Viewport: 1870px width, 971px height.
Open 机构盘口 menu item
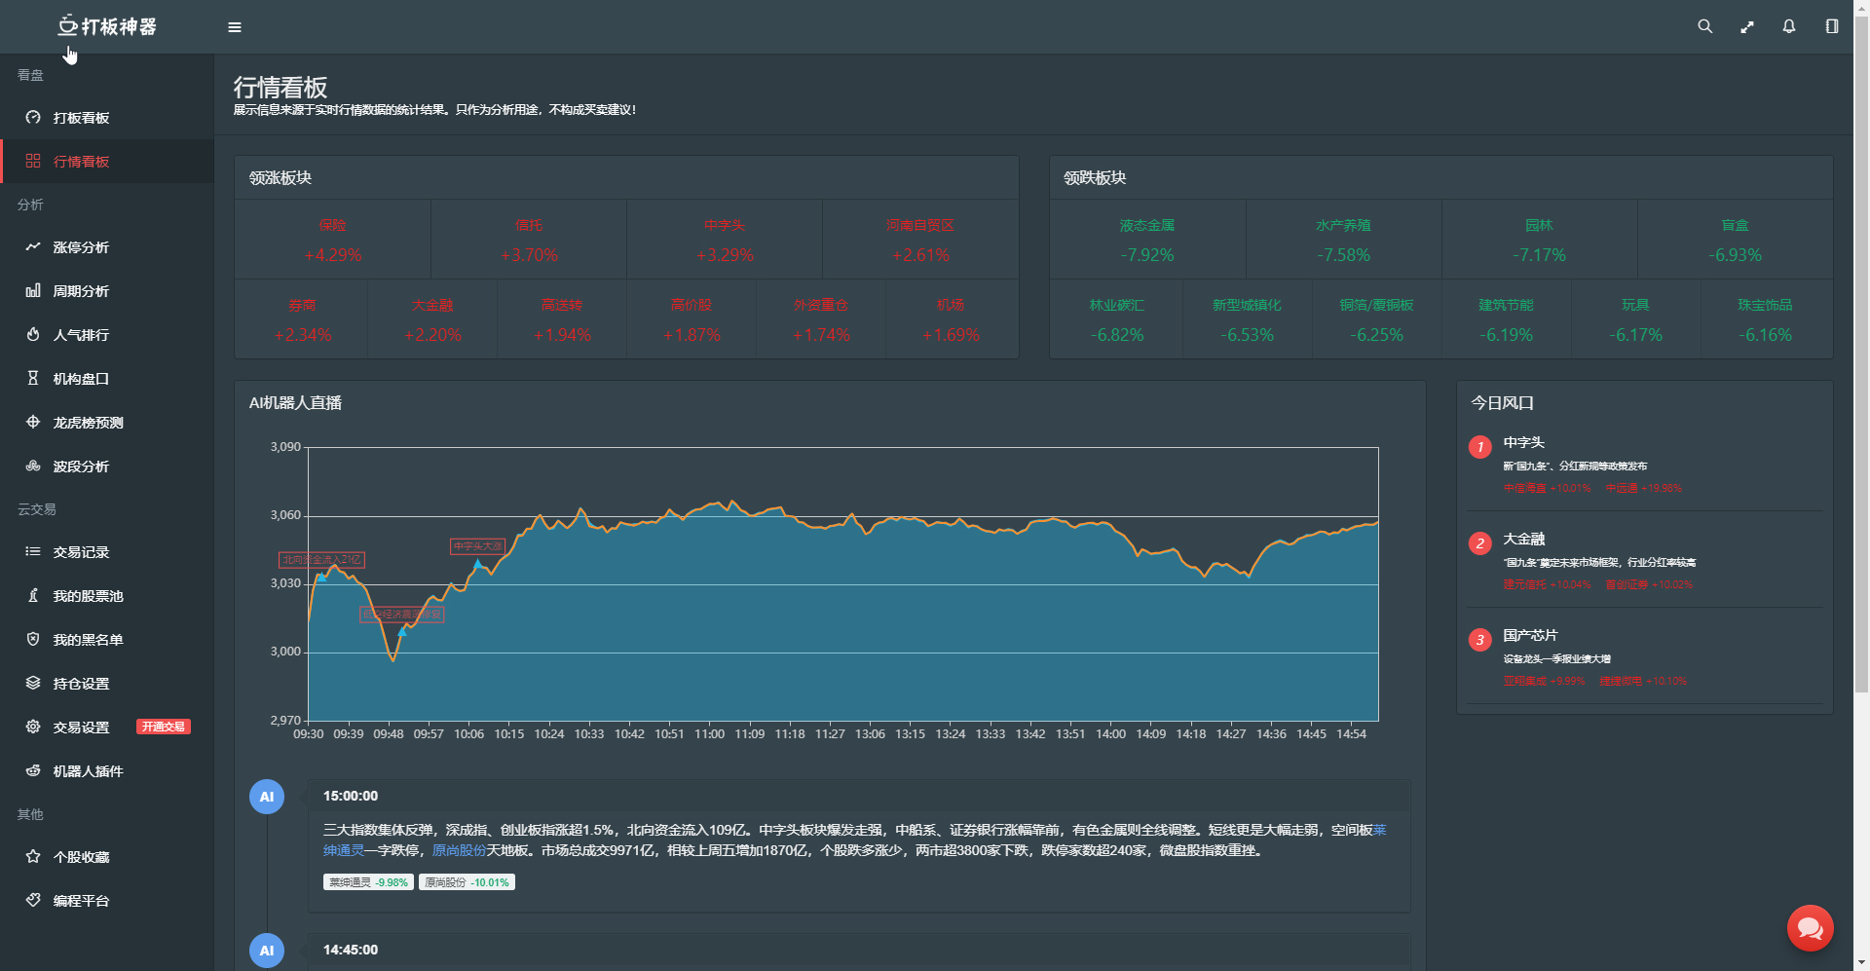pyautogui.click(x=107, y=379)
